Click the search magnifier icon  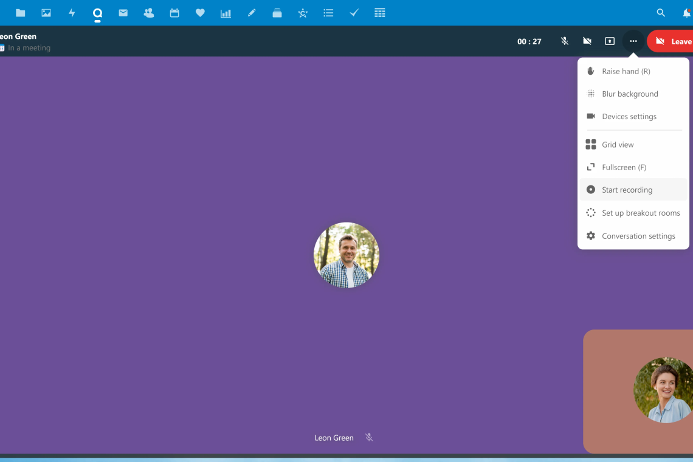point(661,13)
